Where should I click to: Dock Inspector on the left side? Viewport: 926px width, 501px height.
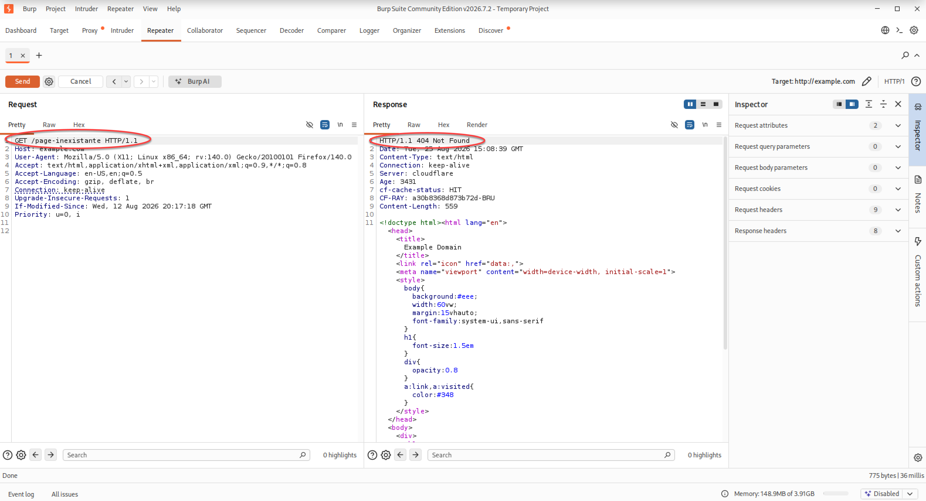[839, 104]
